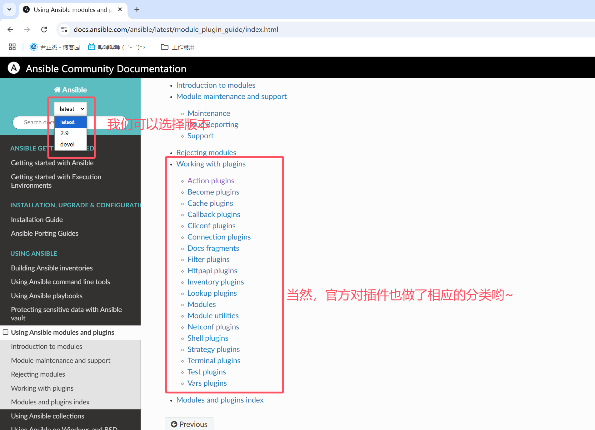Open Module maintenance and support content link
This screenshot has height=430, width=595.
pyautogui.click(x=231, y=96)
